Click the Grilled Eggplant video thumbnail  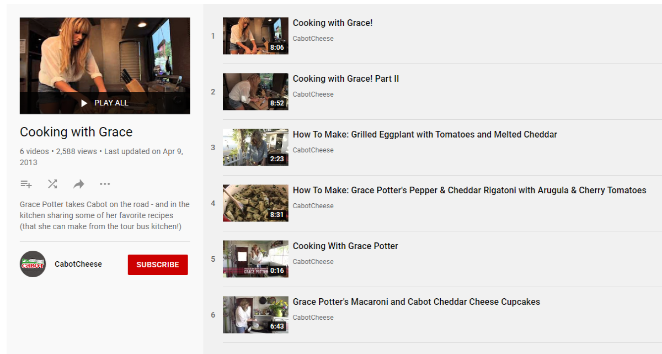coord(255,147)
